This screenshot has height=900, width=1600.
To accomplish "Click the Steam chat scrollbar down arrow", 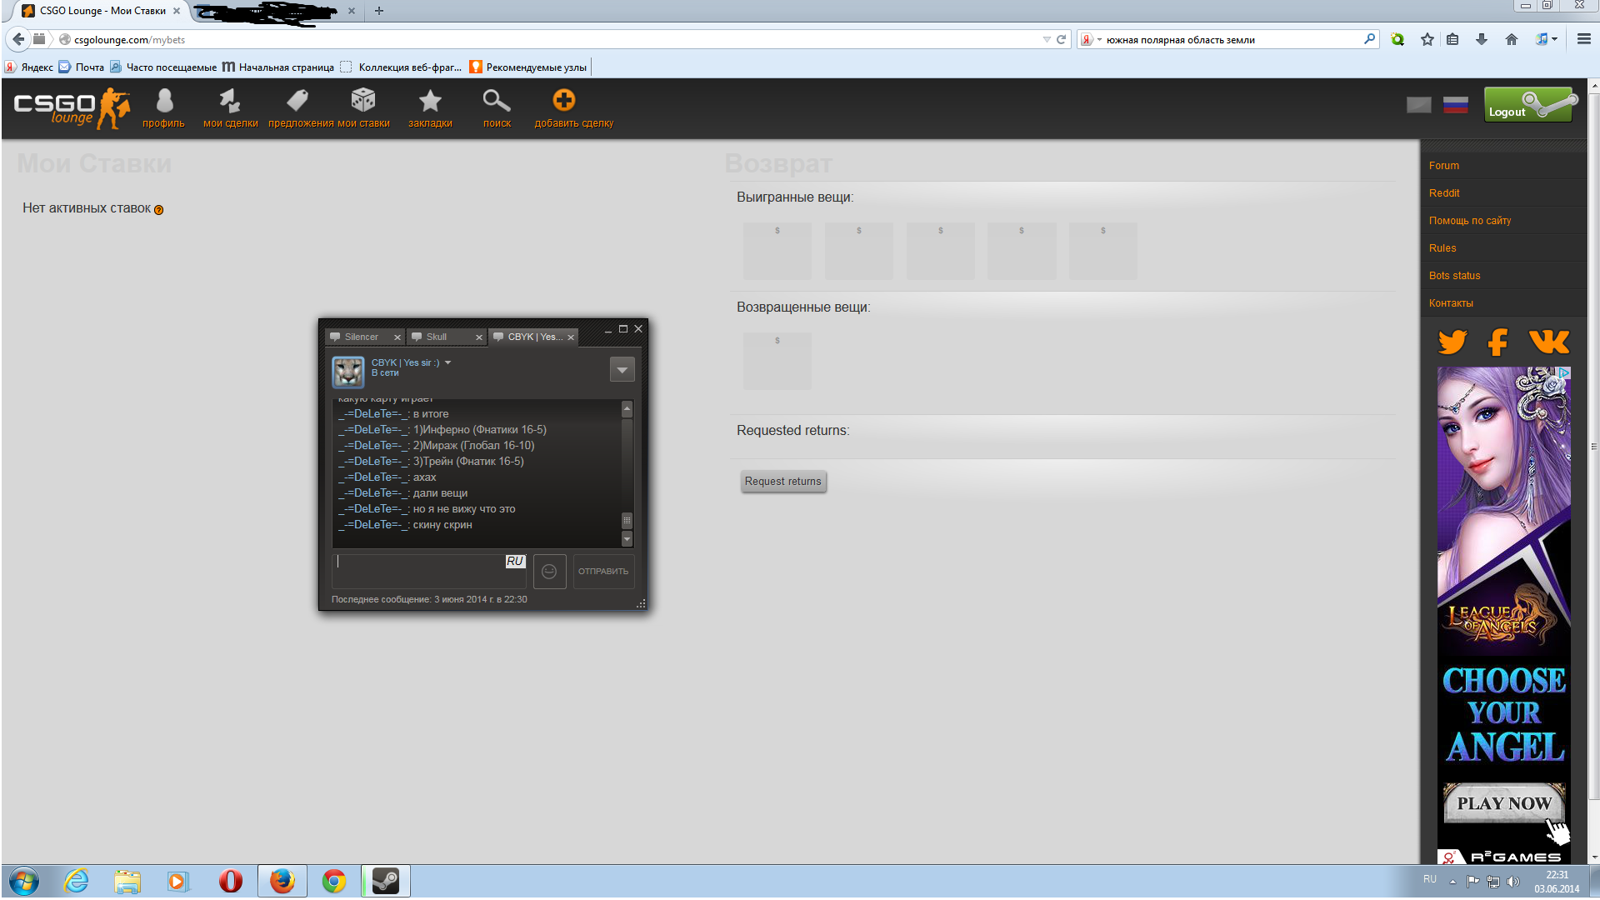I will click(x=627, y=539).
